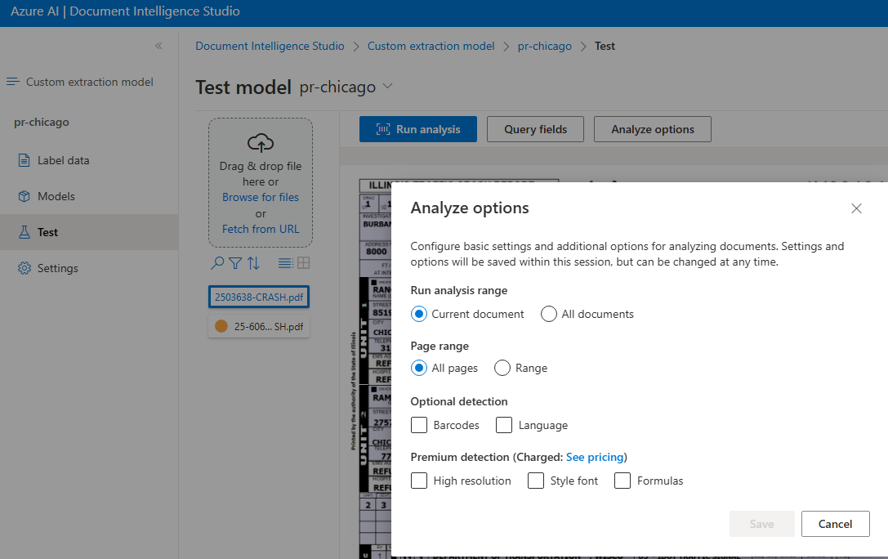The image size is (888, 559).
Task: Close the Analyze options dialog
Action: [x=856, y=208]
